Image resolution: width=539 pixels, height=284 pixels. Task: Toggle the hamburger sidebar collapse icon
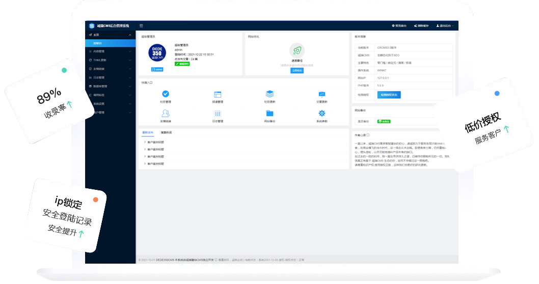(141, 25)
